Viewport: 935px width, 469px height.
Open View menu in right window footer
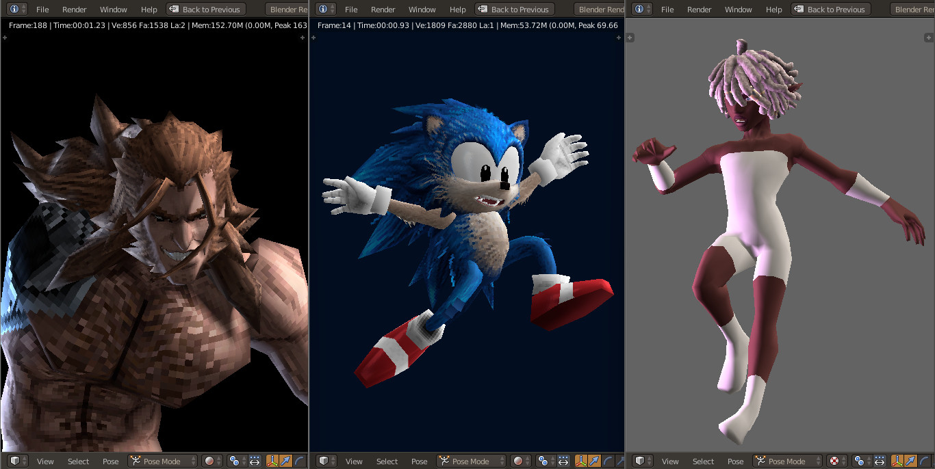(x=670, y=461)
